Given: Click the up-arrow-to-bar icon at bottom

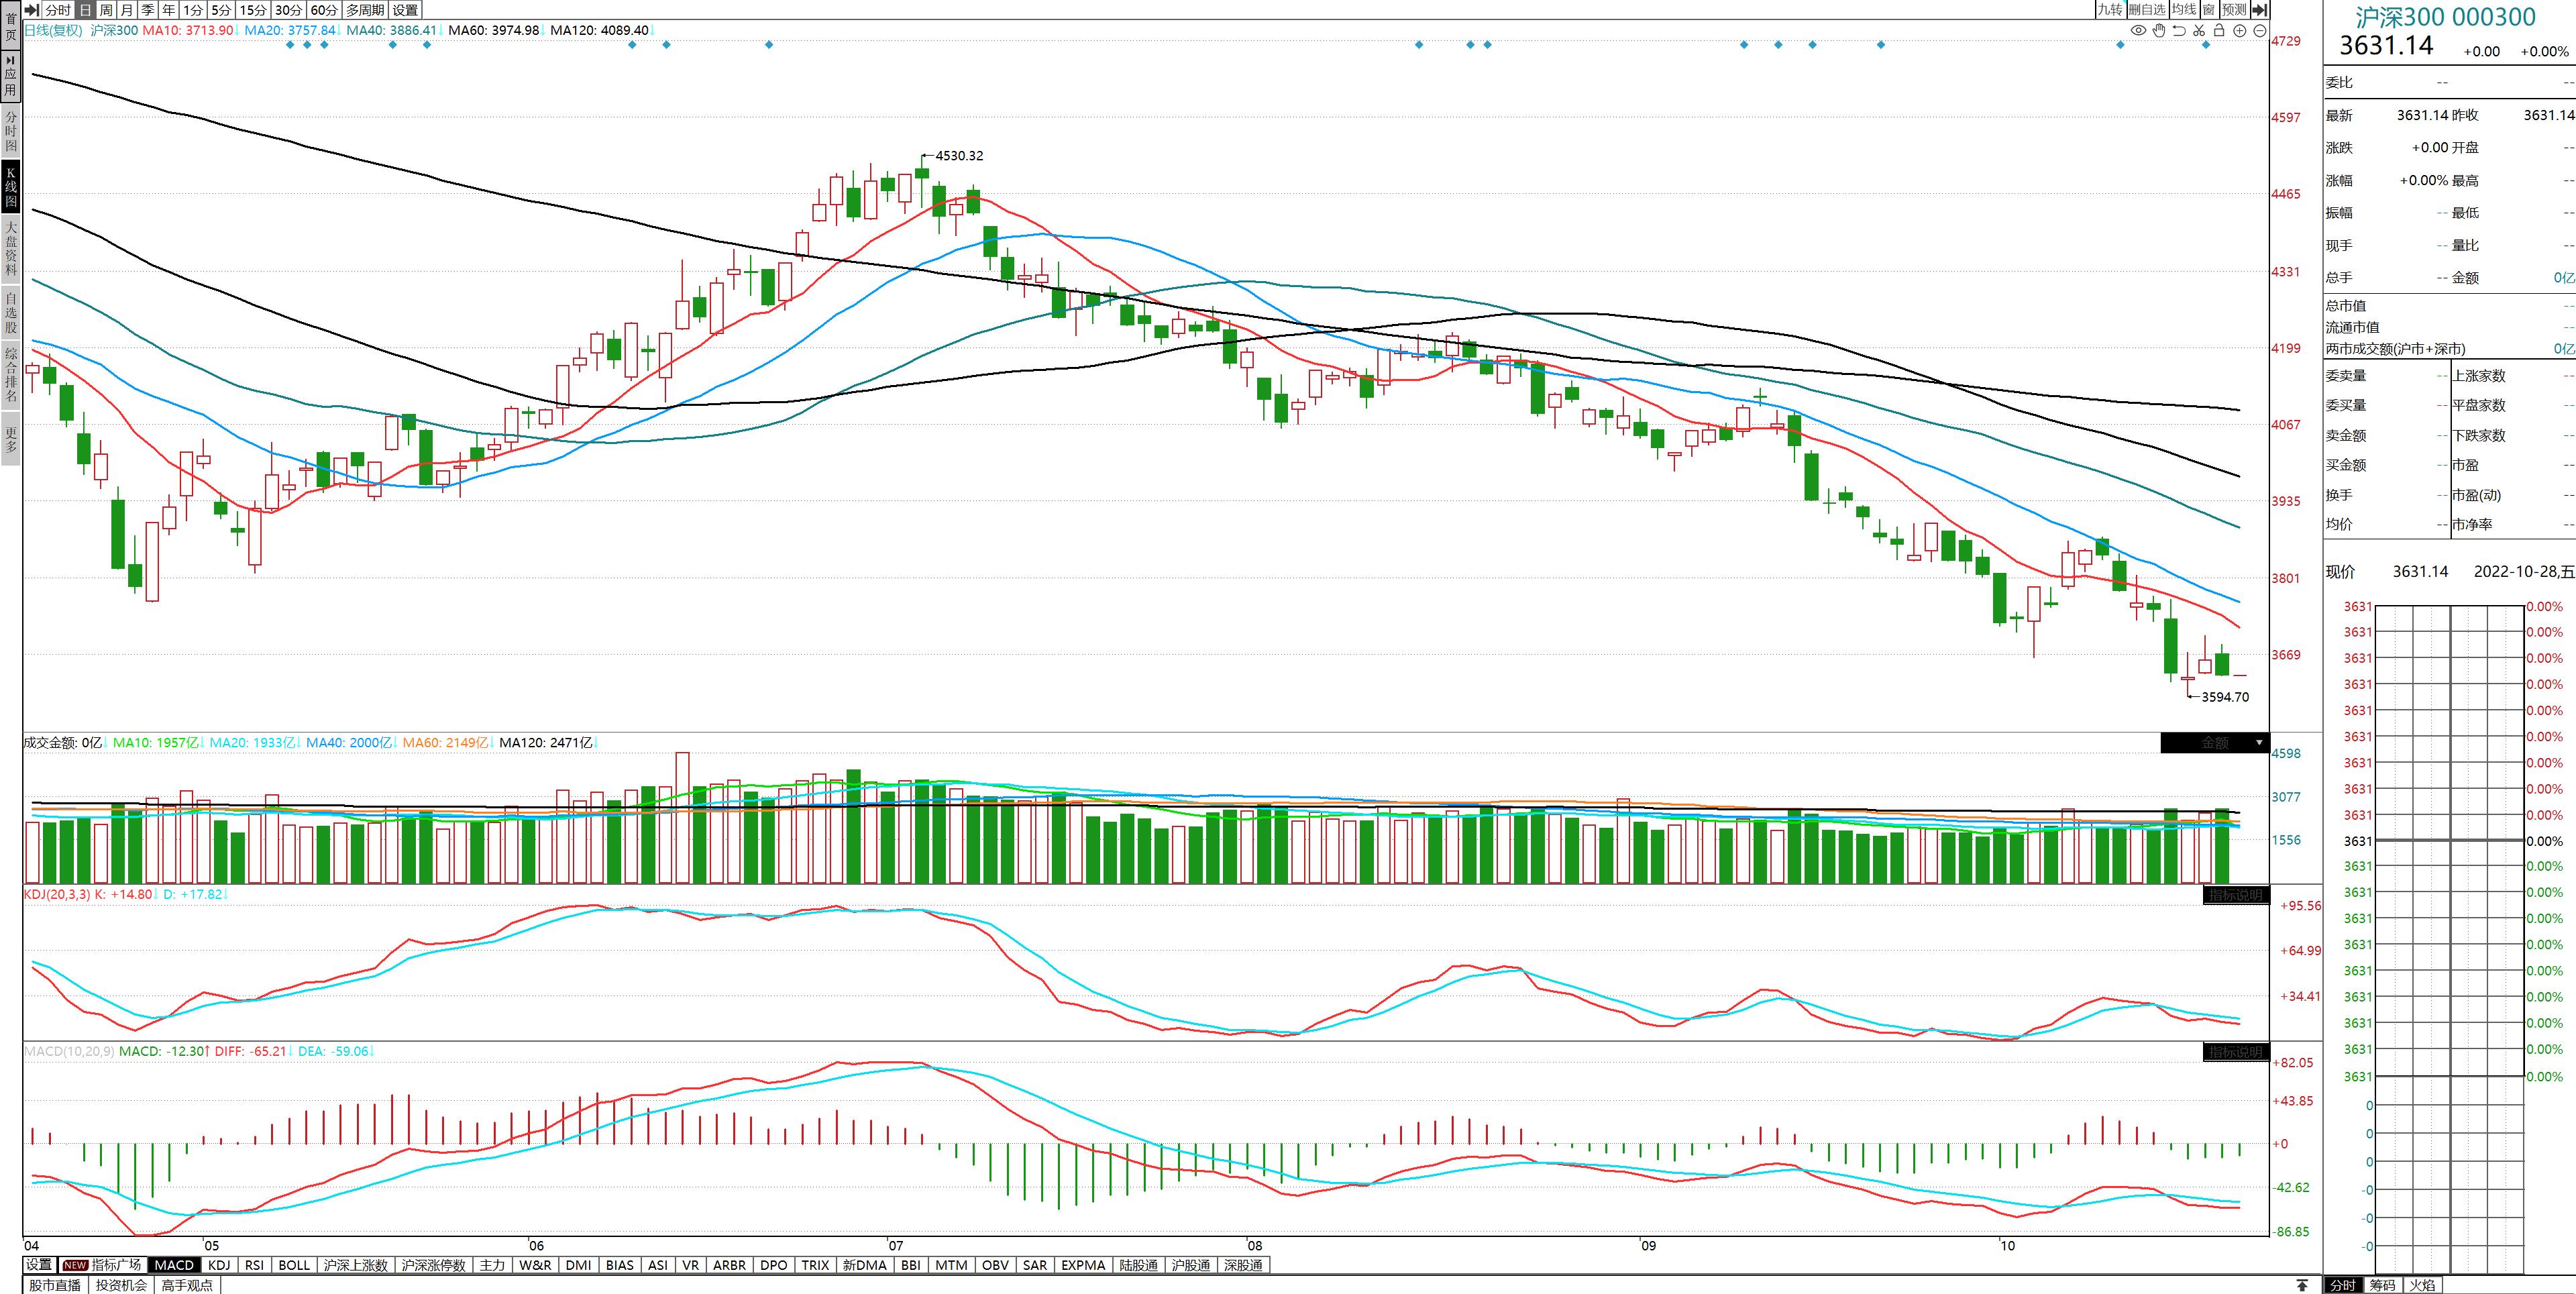Looking at the screenshot, I should click(x=2302, y=1285).
